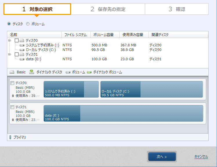Select ローカル ディスク (C:) row

(x=108, y=50)
